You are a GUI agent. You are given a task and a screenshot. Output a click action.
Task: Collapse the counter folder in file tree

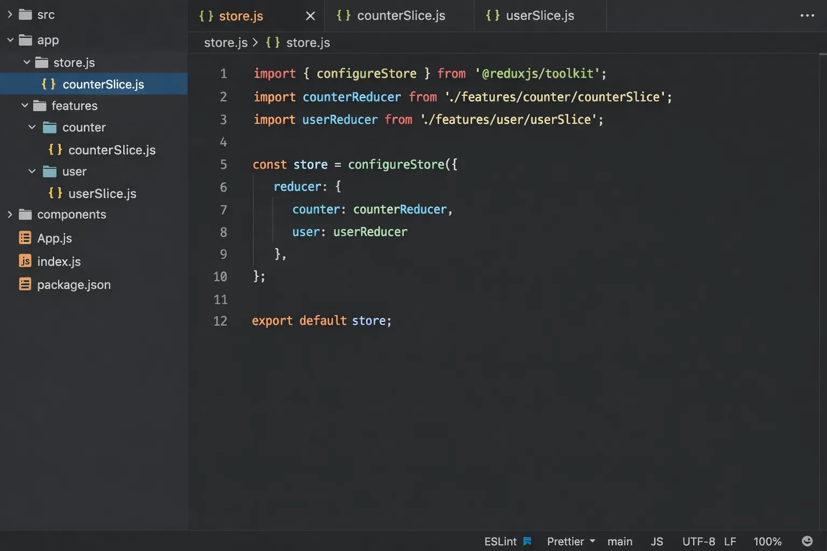click(x=32, y=127)
